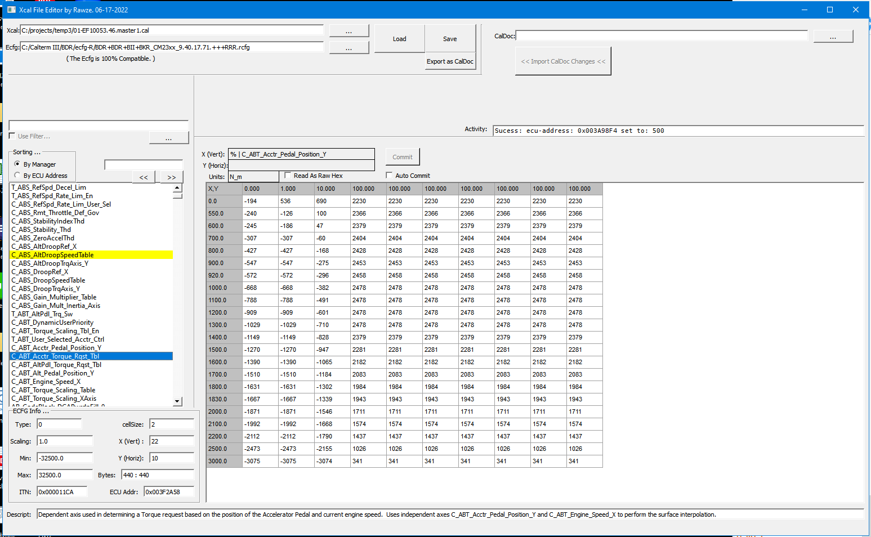Click the ECU Addr 0x003F2A58 field

pyautogui.click(x=169, y=491)
